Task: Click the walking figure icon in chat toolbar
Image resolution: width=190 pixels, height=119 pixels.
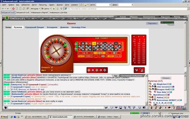Action: pyautogui.click(x=125, y=108)
